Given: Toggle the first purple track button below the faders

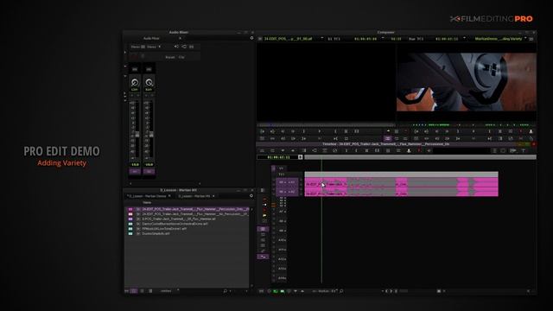Looking at the screenshot, I should (x=135, y=171).
